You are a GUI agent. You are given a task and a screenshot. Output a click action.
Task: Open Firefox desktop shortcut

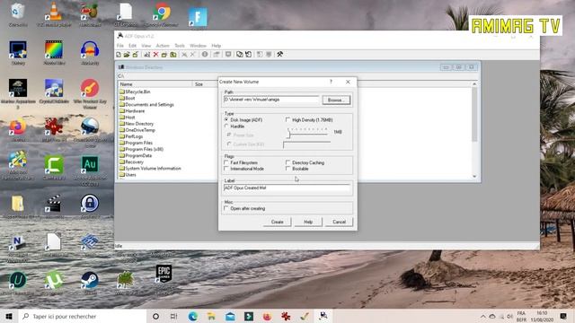(x=18, y=130)
